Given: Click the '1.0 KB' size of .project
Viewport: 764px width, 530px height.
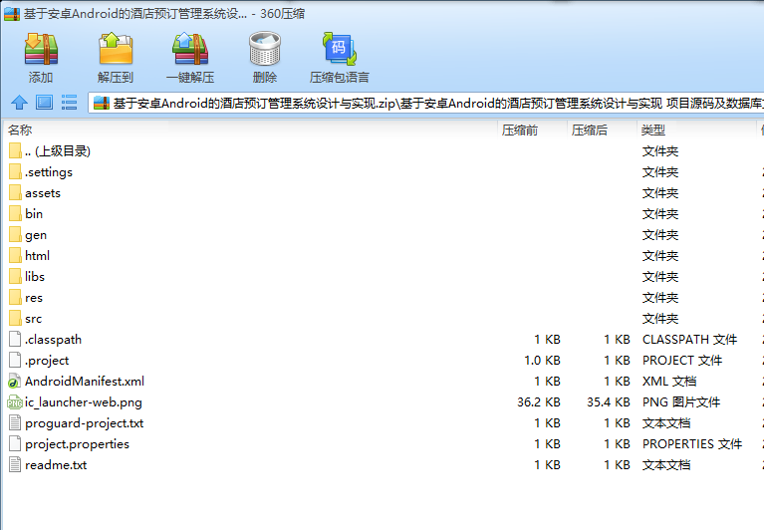Looking at the screenshot, I should (542, 361).
